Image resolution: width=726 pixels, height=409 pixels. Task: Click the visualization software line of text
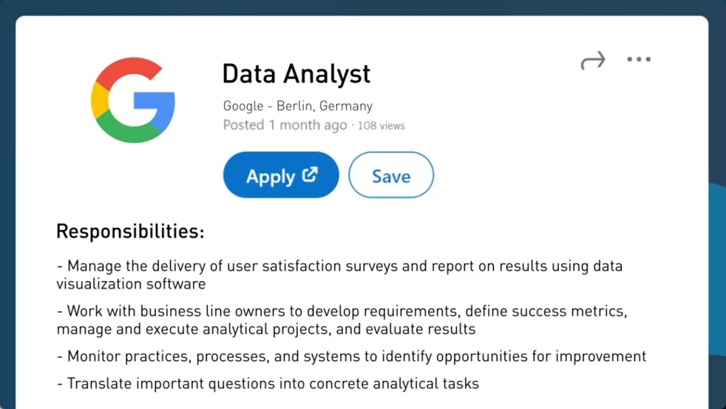point(131,284)
